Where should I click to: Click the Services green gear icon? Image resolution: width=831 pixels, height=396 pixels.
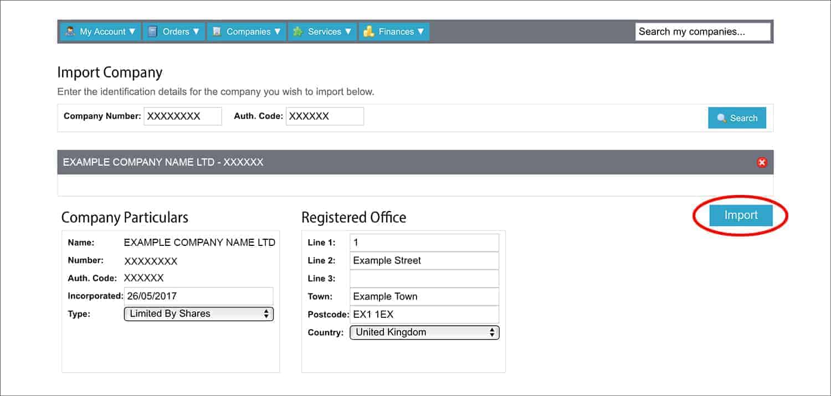tap(297, 32)
